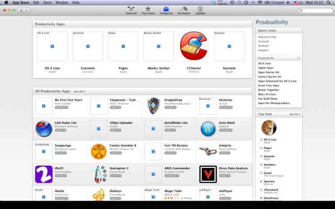Open Support quick link
This screenshot has height=209, width=335.
pos(263,50)
